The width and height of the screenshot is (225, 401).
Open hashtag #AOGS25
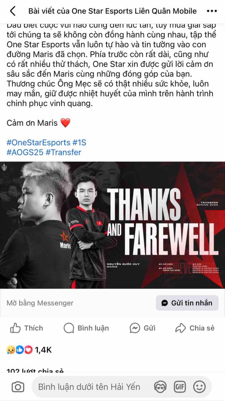25,153
